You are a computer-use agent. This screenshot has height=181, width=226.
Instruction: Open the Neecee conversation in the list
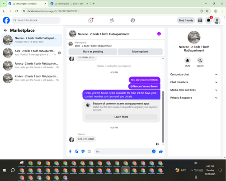32,40
